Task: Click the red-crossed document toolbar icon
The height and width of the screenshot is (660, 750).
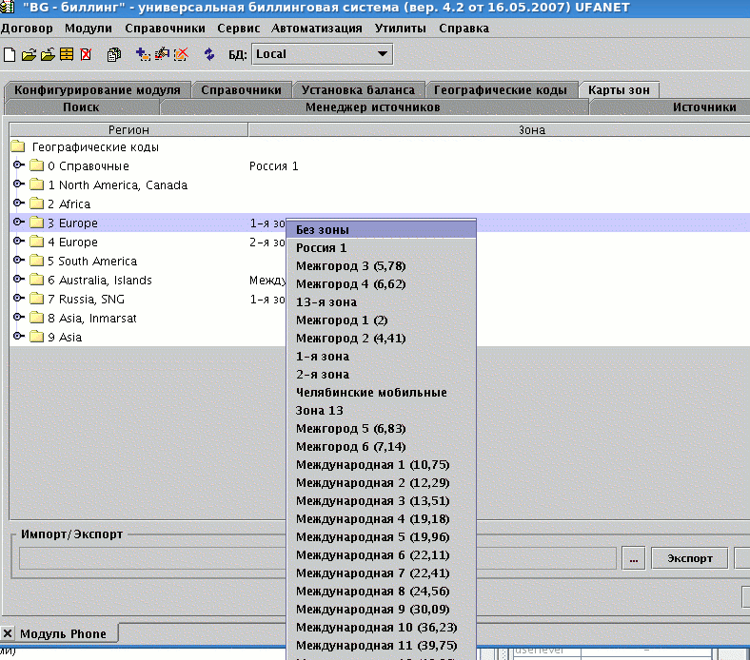Action: click(x=86, y=54)
